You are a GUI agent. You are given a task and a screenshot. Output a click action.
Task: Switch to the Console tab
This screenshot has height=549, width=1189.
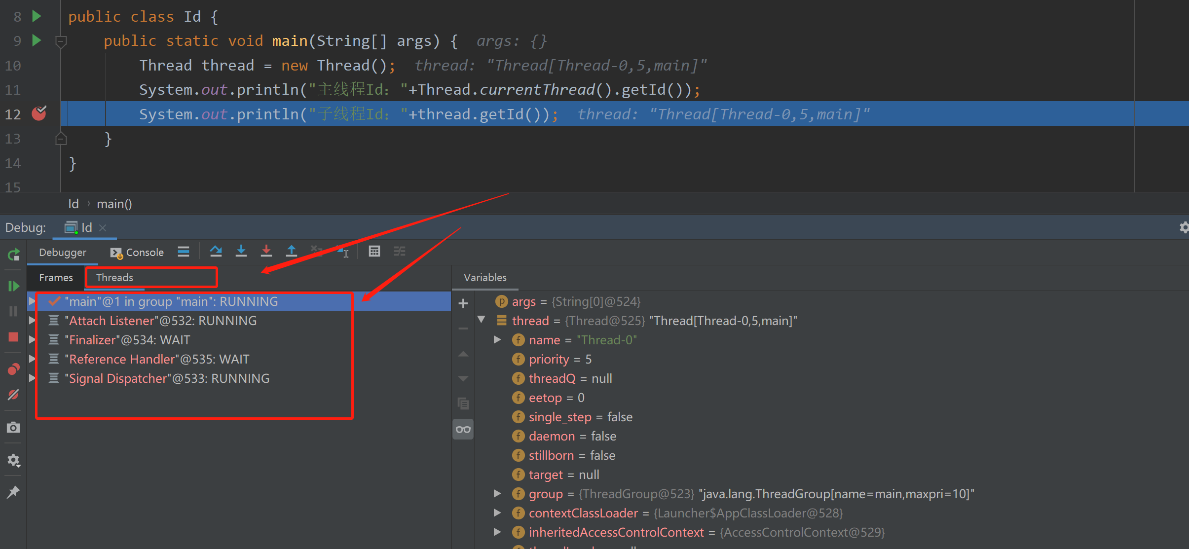(x=137, y=253)
